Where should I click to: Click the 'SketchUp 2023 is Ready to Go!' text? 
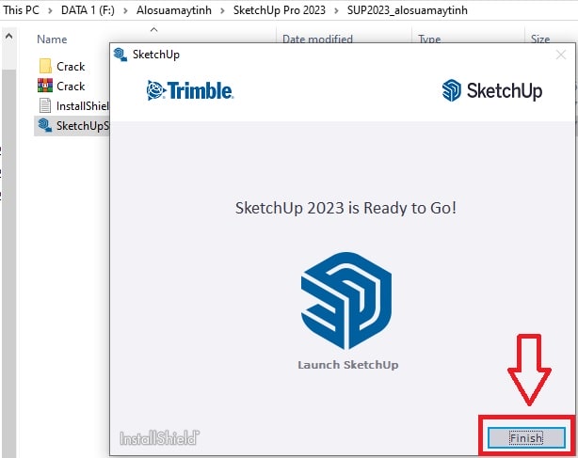[x=345, y=208]
